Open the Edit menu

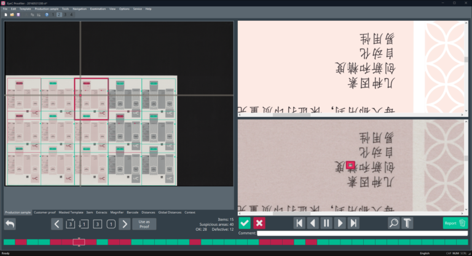pos(14,9)
